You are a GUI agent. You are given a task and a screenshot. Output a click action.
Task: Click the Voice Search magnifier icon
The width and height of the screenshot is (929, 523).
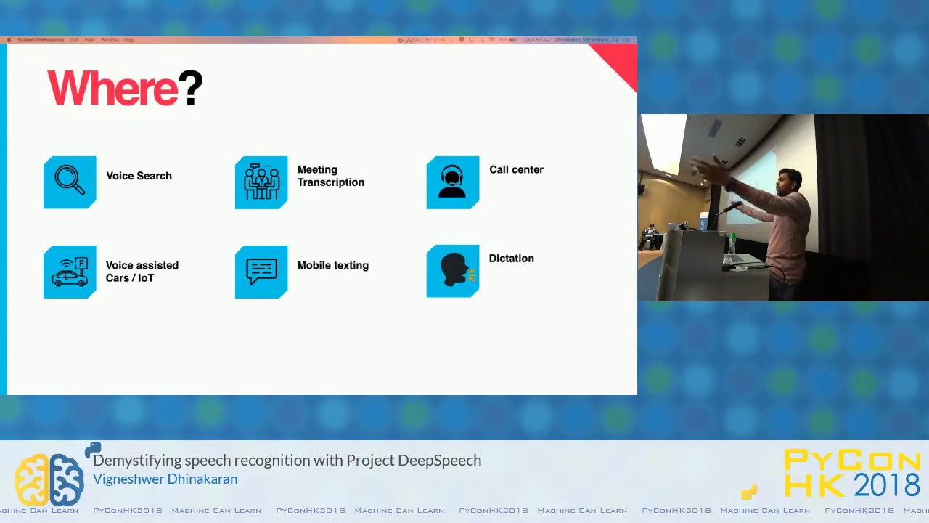click(70, 182)
